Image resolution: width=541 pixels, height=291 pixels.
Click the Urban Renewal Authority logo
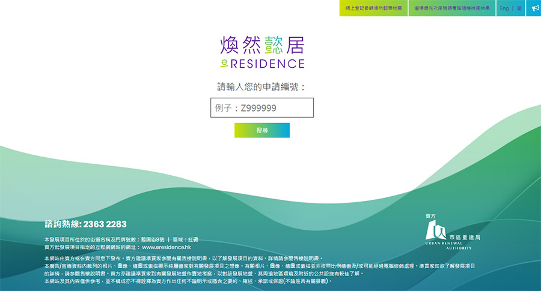tap(452, 235)
